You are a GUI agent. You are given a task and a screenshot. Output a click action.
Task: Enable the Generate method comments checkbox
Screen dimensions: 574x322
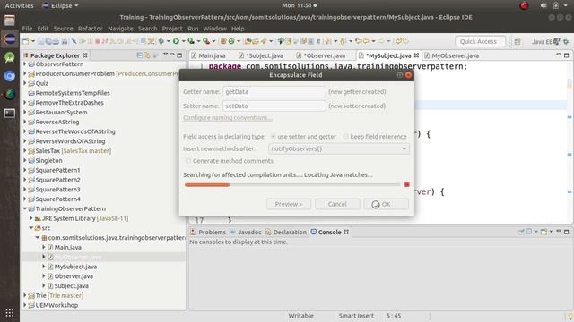[187, 161]
